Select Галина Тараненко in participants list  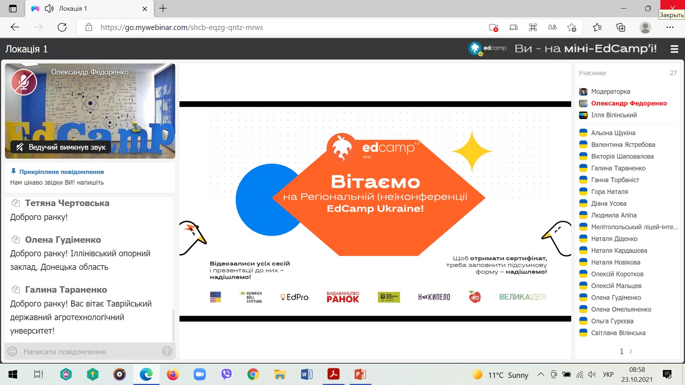[618, 168]
